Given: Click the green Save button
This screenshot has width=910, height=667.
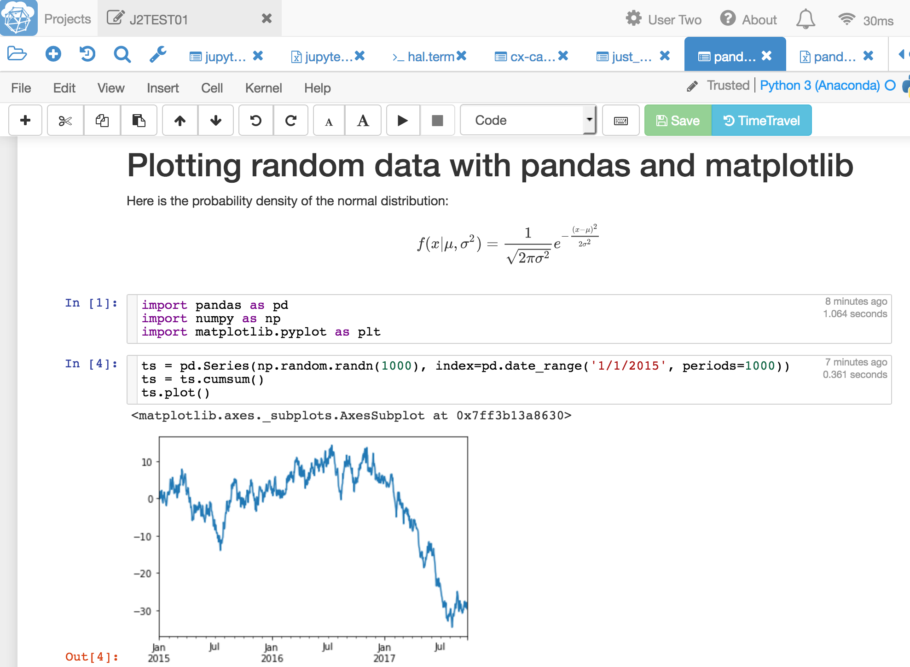Looking at the screenshot, I should 678,121.
